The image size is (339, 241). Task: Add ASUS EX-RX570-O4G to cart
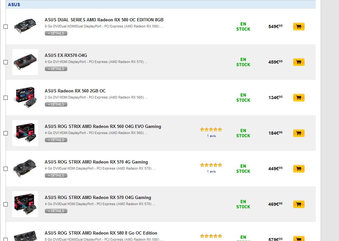pos(299,62)
